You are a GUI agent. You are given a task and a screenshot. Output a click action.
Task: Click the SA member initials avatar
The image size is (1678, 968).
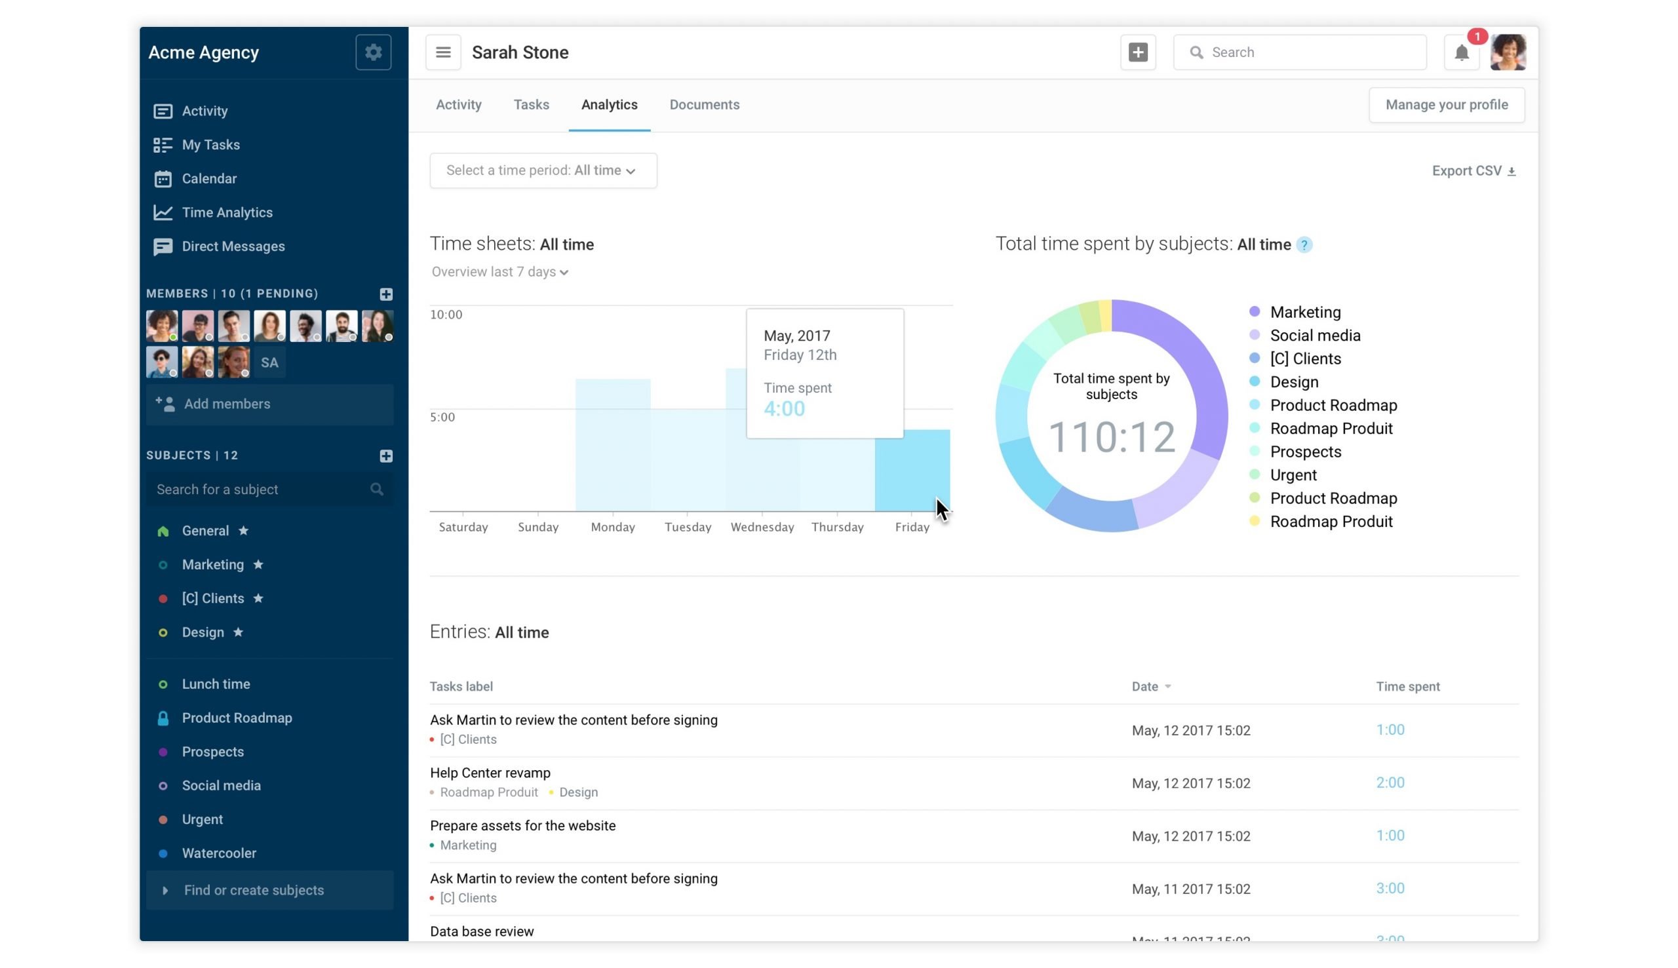(x=269, y=362)
